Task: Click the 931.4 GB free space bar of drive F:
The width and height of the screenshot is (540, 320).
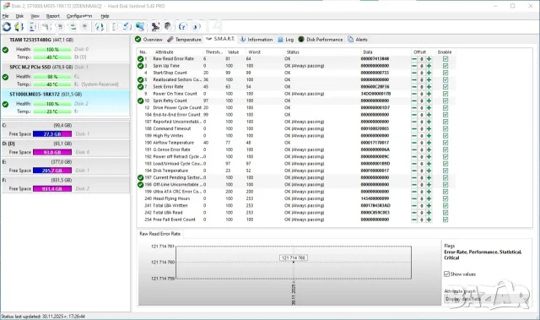Action: [52, 188]
